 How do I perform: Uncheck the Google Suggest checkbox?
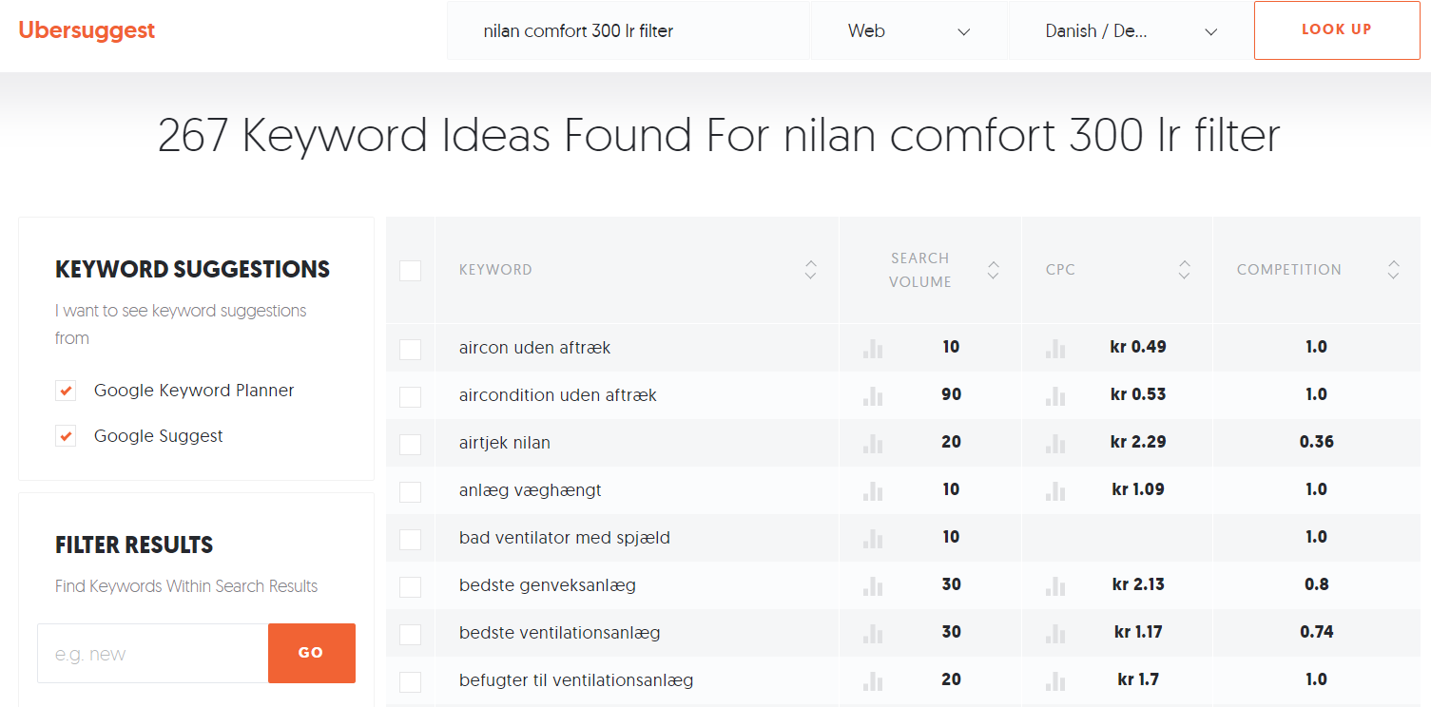coord(66,436)
